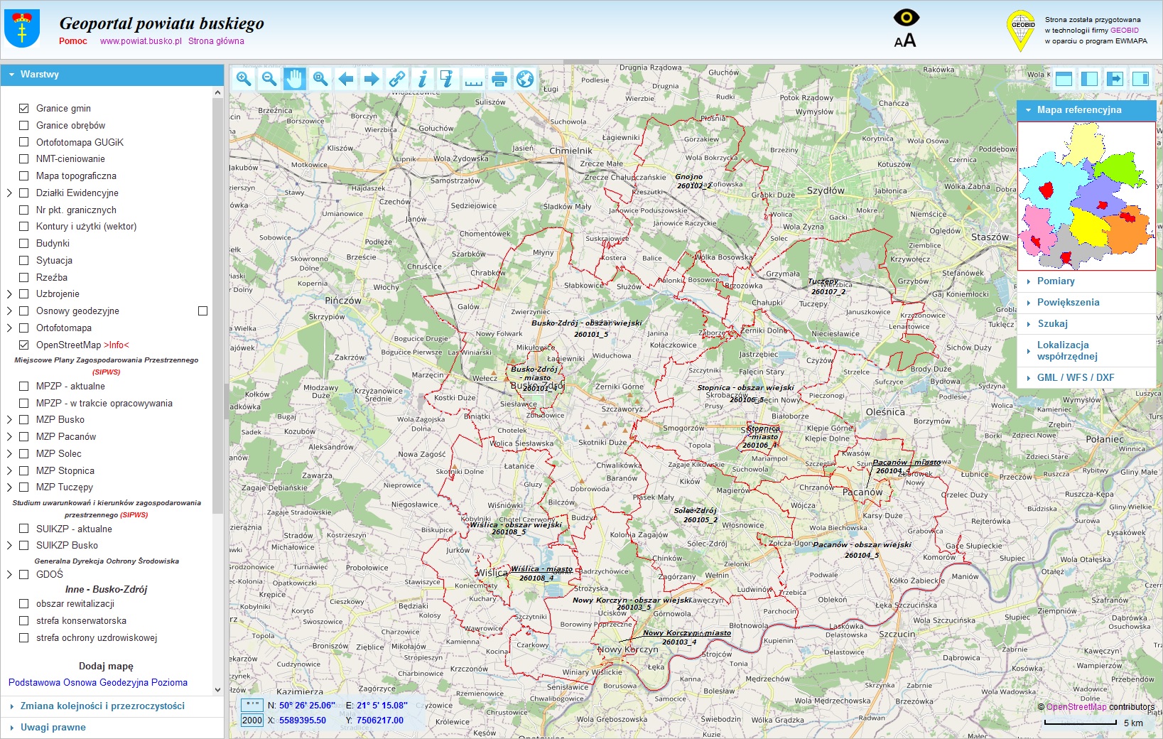The height and width of the screenshot is (739, 1163).
Task: Click Podstawowa Osnowa Geodezyjna Pozioma link
Action: click(x=98, y=682)
